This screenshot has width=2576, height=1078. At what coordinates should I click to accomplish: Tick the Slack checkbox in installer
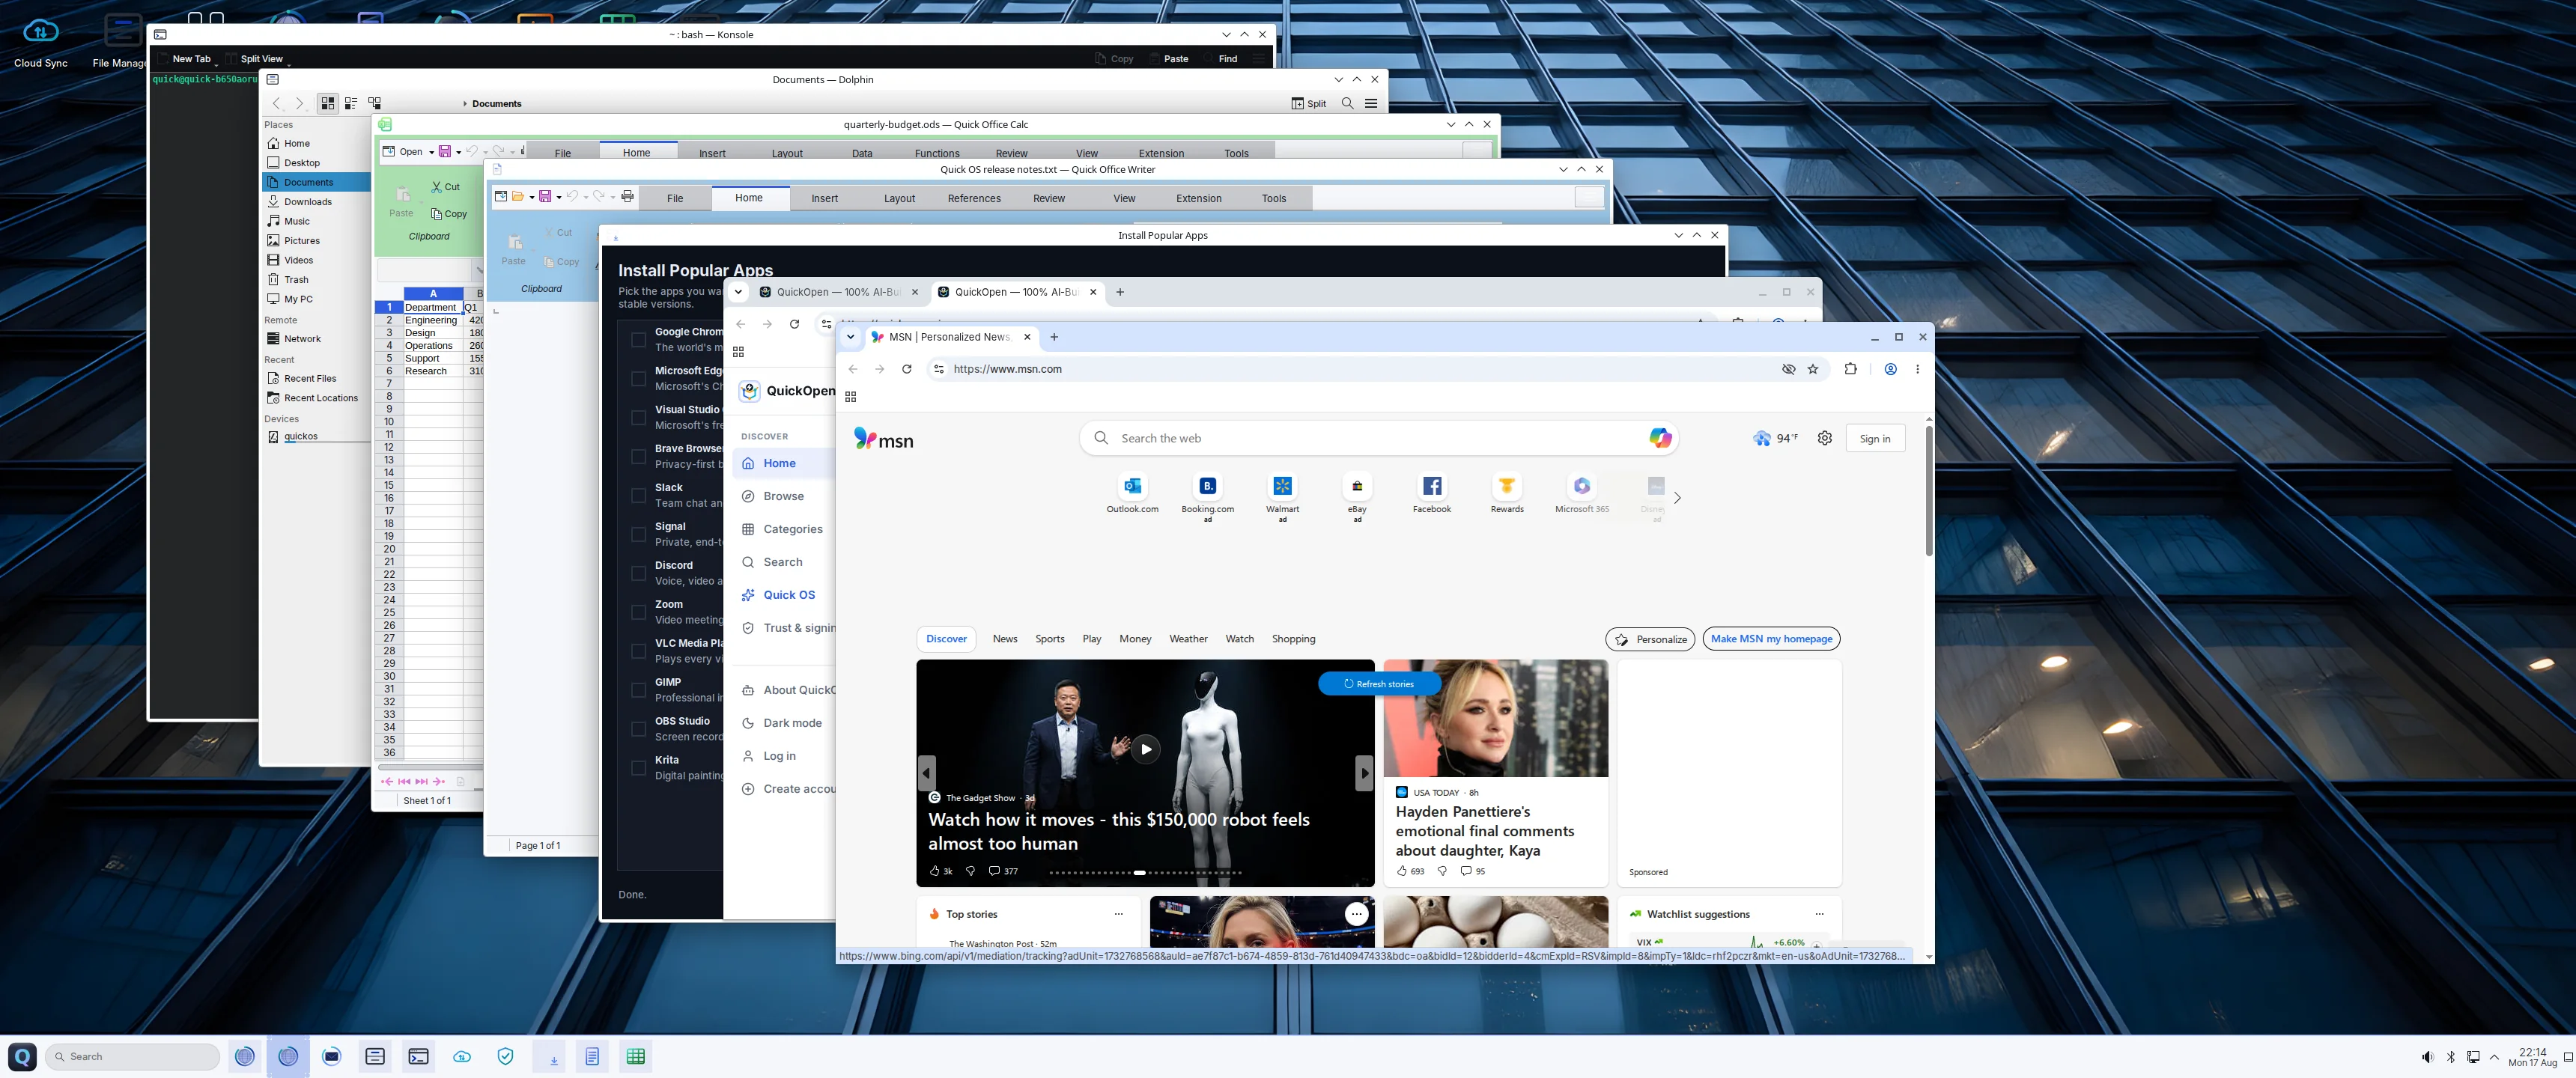point(638,496)
